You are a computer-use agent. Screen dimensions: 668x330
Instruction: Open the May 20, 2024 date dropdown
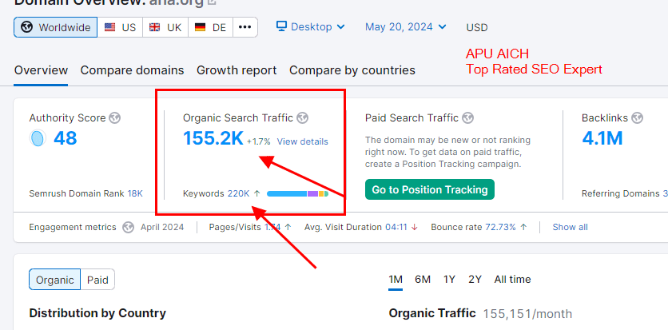pyautogui.click(x=405, y=27)
